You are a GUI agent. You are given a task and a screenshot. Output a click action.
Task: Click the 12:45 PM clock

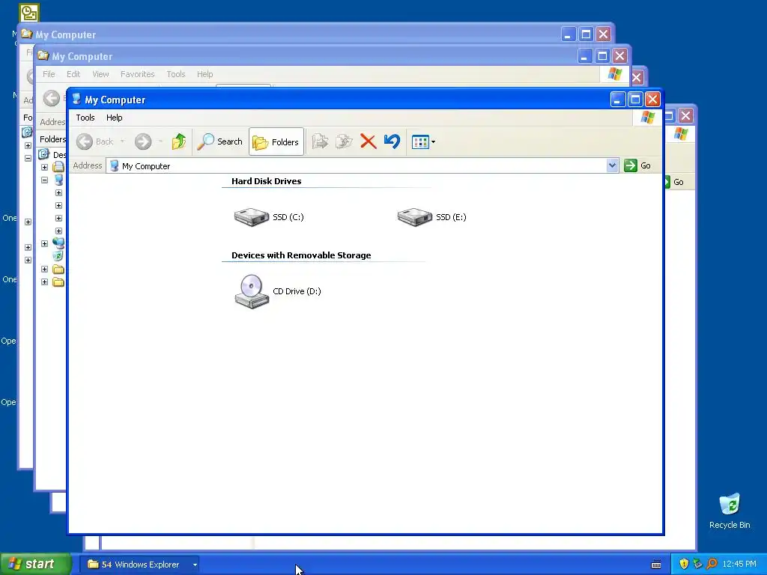click(739, 565)
